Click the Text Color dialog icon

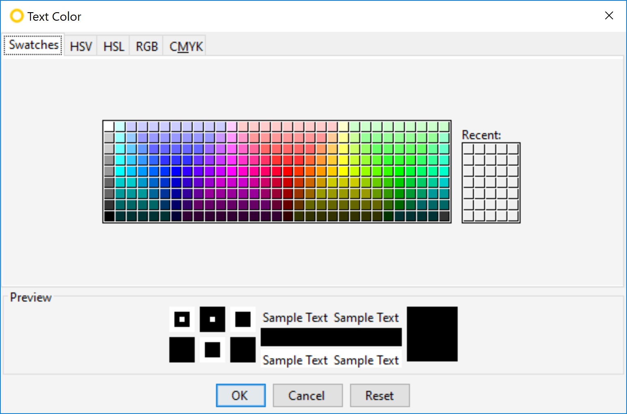point(16,16)
